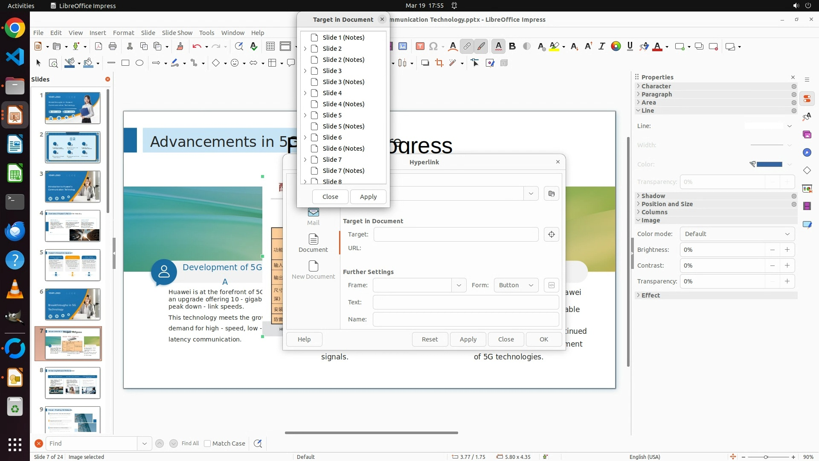Open the Color mode dropdown

pos(737,234)
